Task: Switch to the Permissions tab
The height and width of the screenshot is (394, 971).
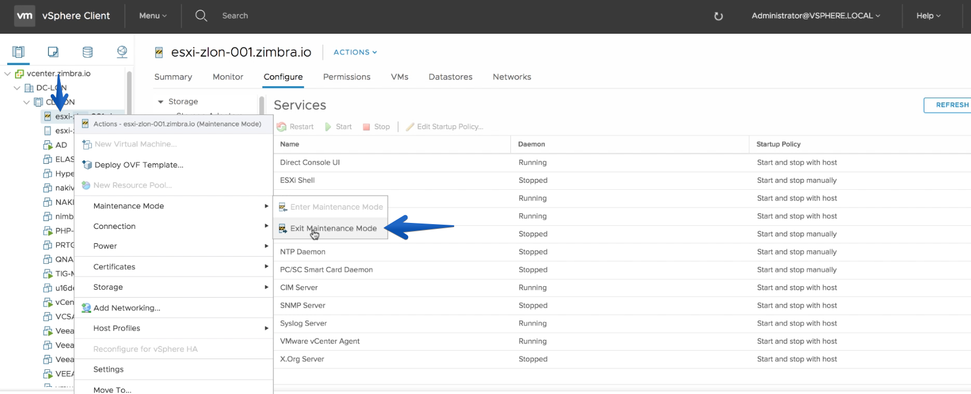Action: click(347, 77)
